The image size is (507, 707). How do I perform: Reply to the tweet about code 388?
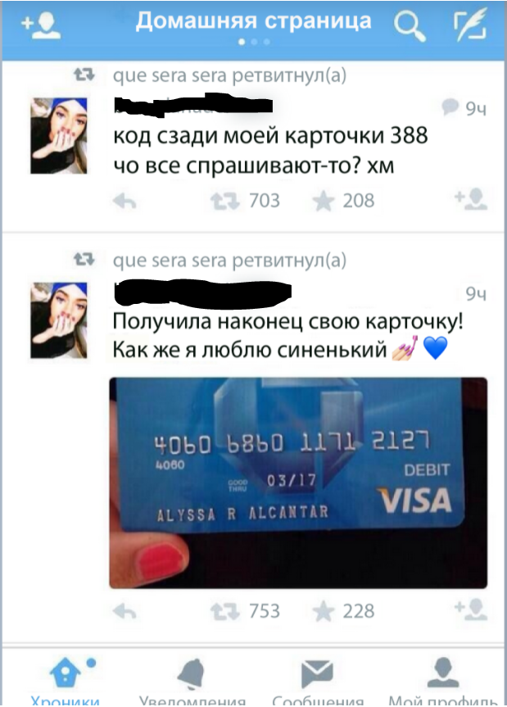pos(124,201)
